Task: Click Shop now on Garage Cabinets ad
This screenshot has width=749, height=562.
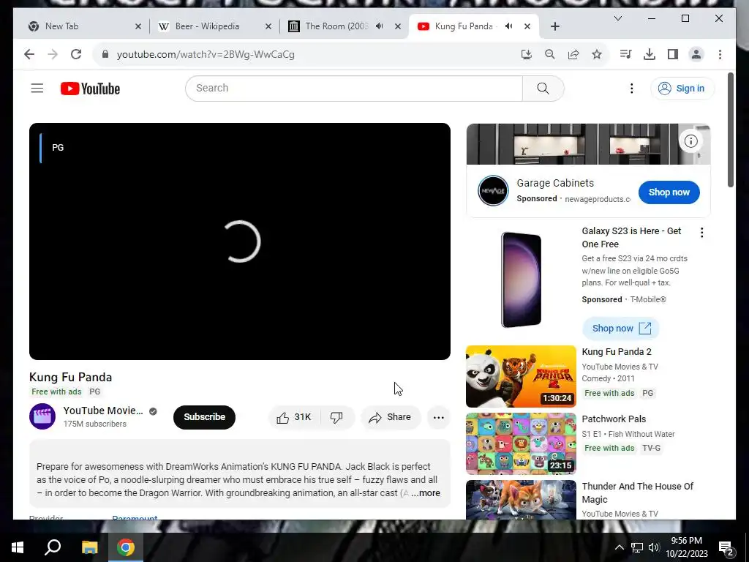Action: [x=669, y=192]
